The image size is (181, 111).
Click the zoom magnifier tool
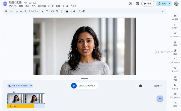26,11
